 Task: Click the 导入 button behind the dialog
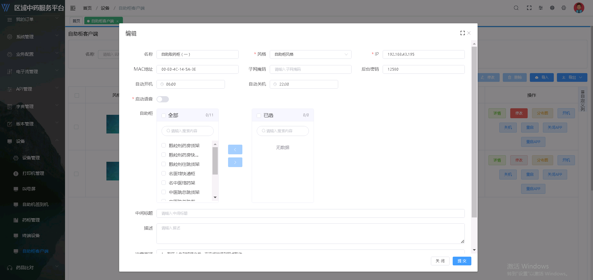(542, 77)
